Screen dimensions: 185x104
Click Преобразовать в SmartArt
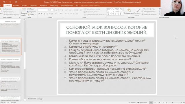coord(95,15)
